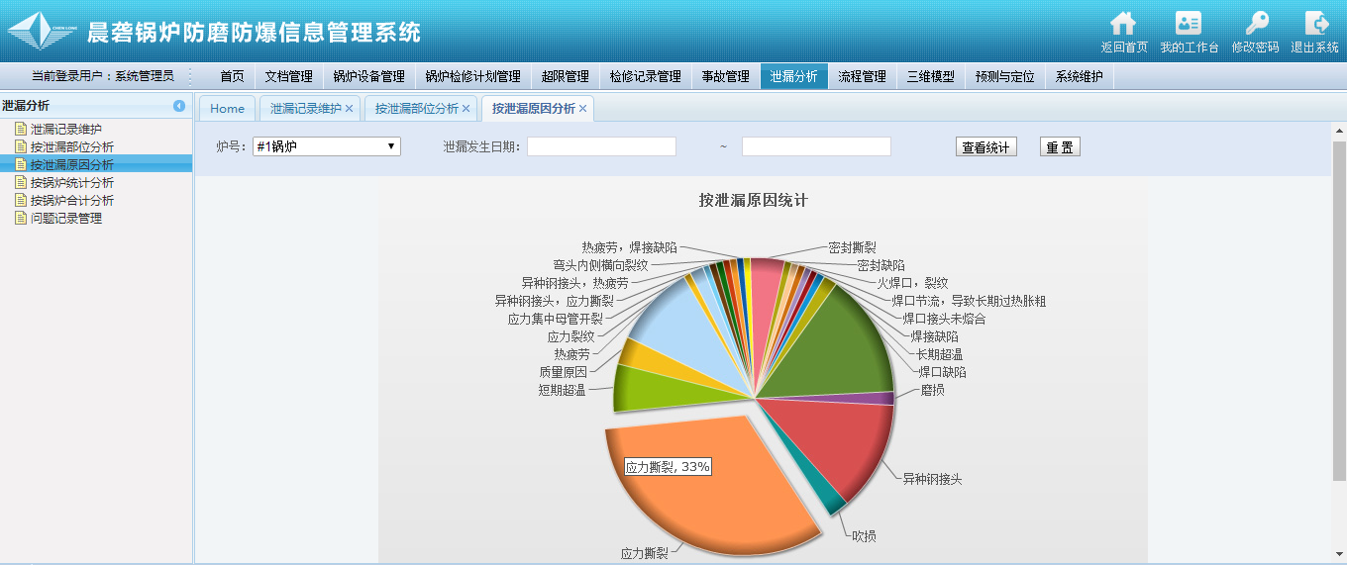Click the 查看统计 button
Viewport: 1347px width, 565px height.
(x=985, y=147)
